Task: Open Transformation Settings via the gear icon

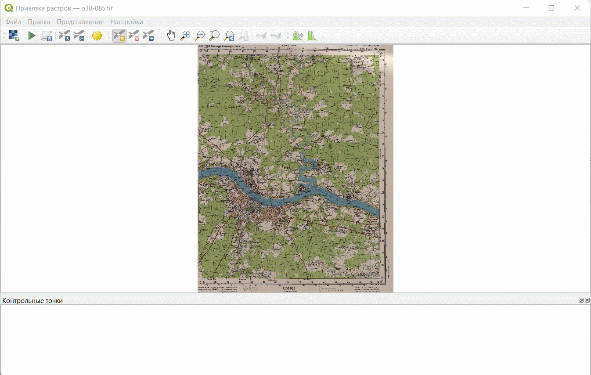Action: pos(97,36)
